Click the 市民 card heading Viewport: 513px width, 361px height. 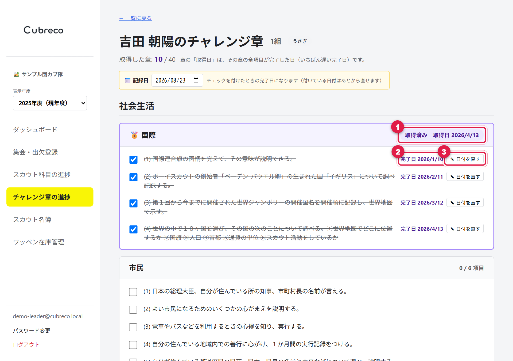pyautogui.click(x=136, y=268)
